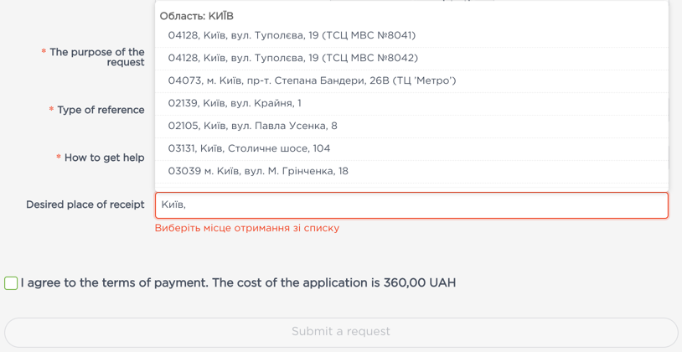Image resolution: width=682 pixels, height=352 pixels.
Task: Click red asterisk beside purpose of the request
Action: 44,52
